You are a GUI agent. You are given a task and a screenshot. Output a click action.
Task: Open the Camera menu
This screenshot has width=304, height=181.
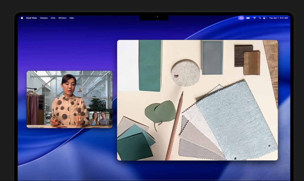[44, 18]
